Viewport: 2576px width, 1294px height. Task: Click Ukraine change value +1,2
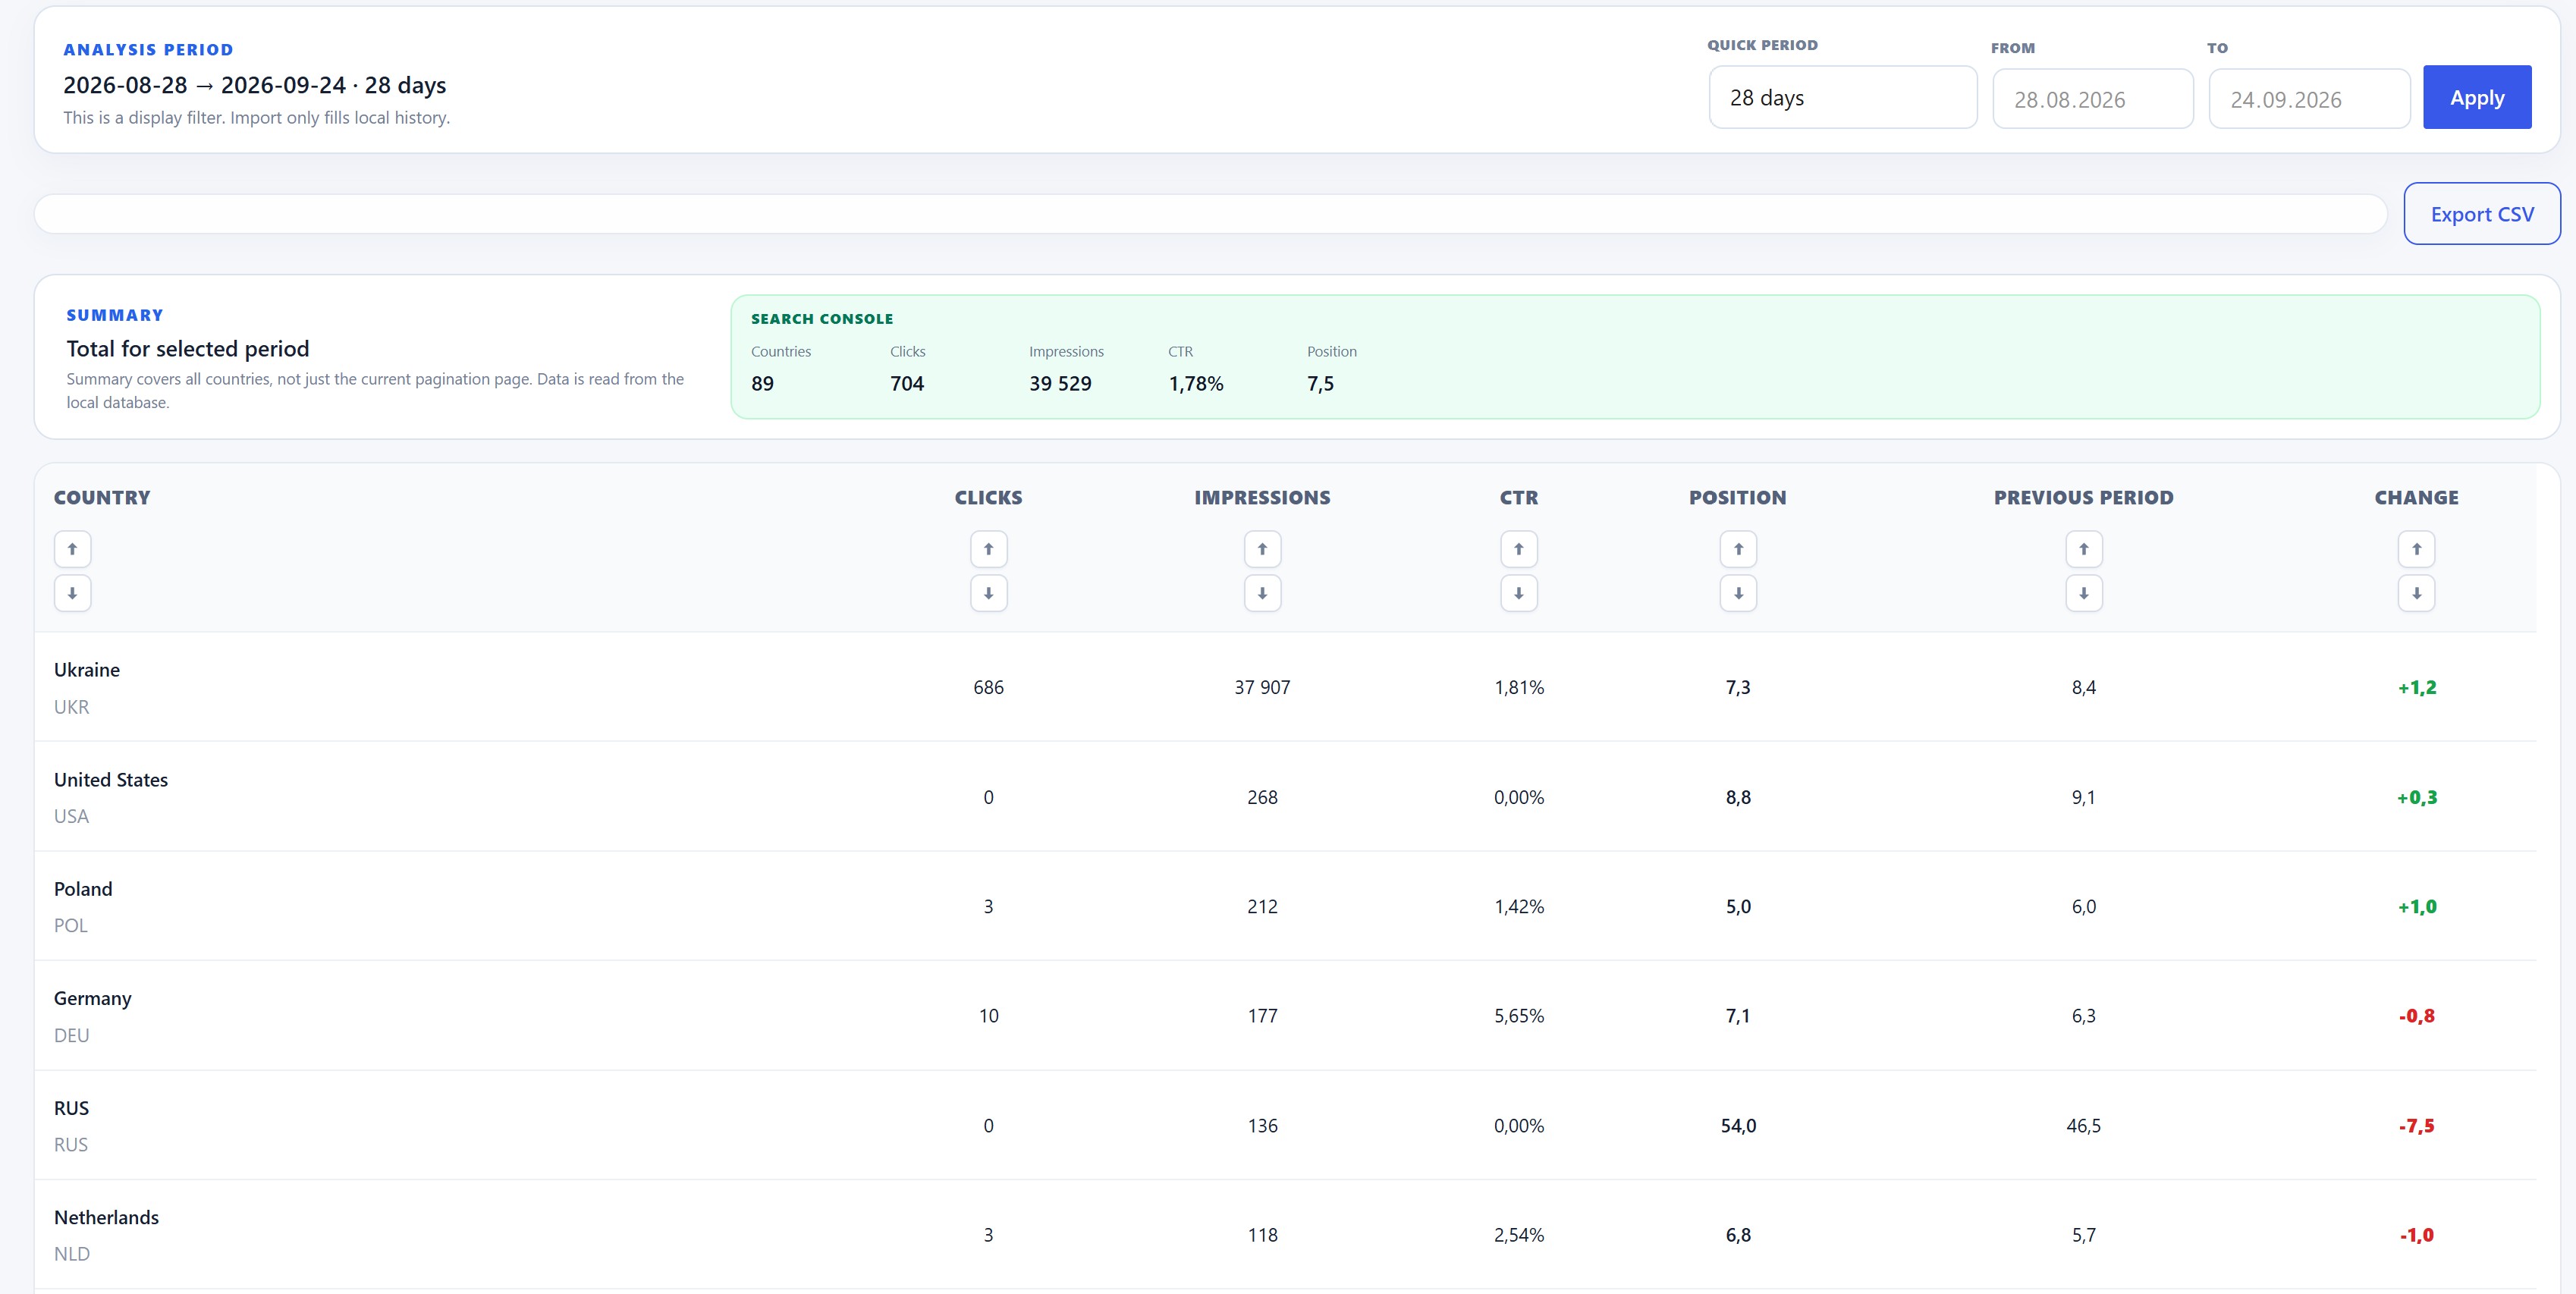[x=2417, y=687]
